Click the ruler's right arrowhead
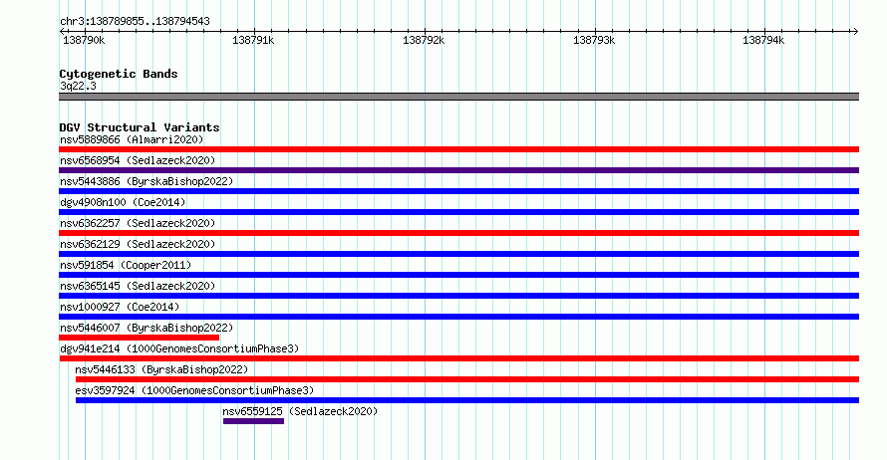Viewport: 887px width, 460px height. tap(855, 31)
